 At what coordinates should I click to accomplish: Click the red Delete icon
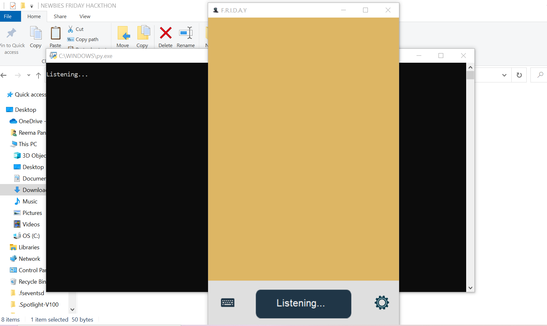tap(165, 33)
